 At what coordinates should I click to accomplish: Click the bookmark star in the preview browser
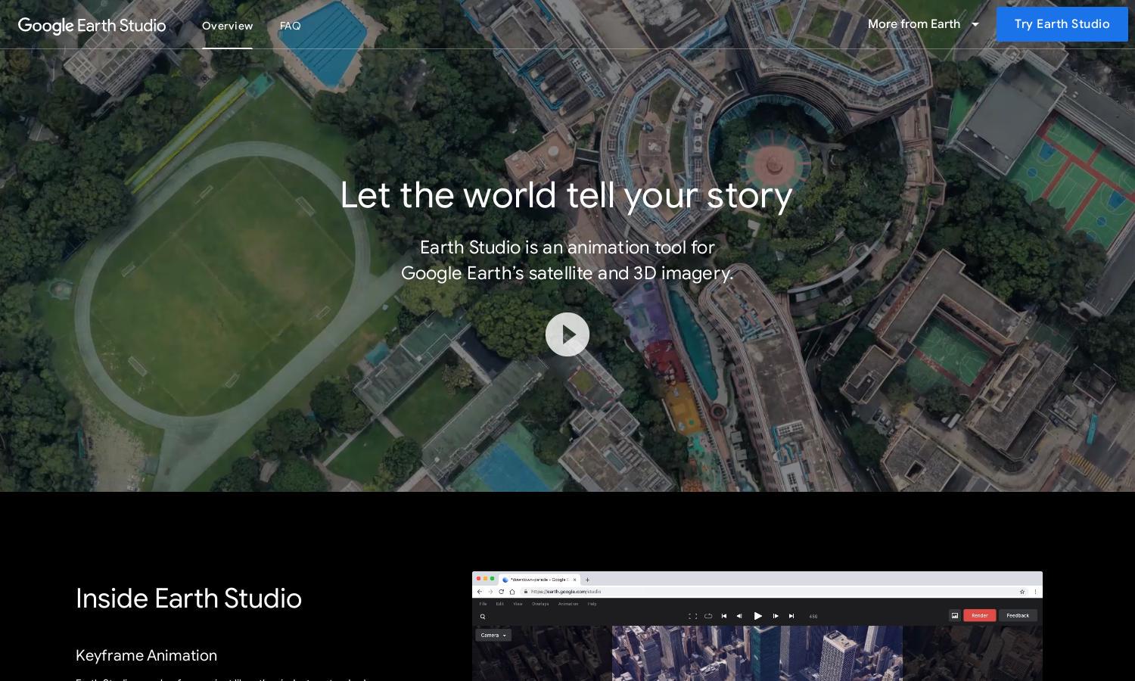click(x=1022, y=592)
